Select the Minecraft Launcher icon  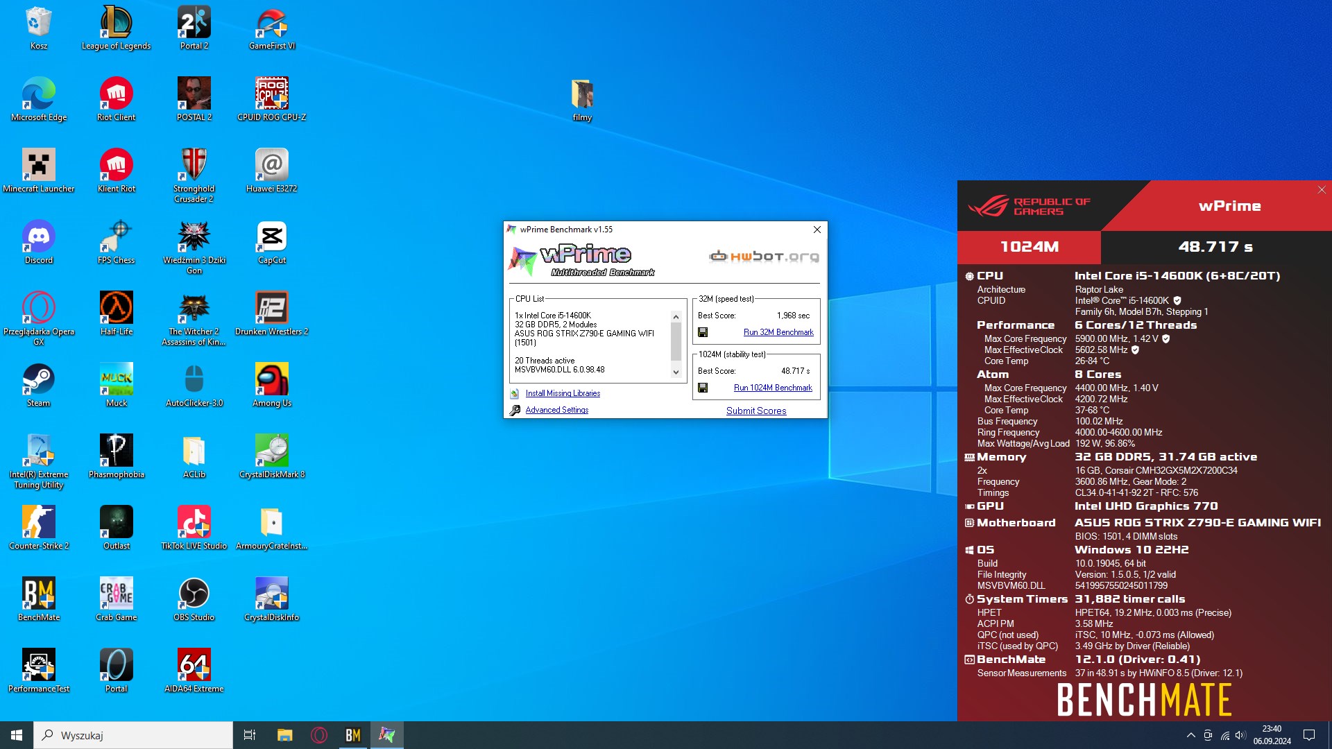(x=39, y=171)
